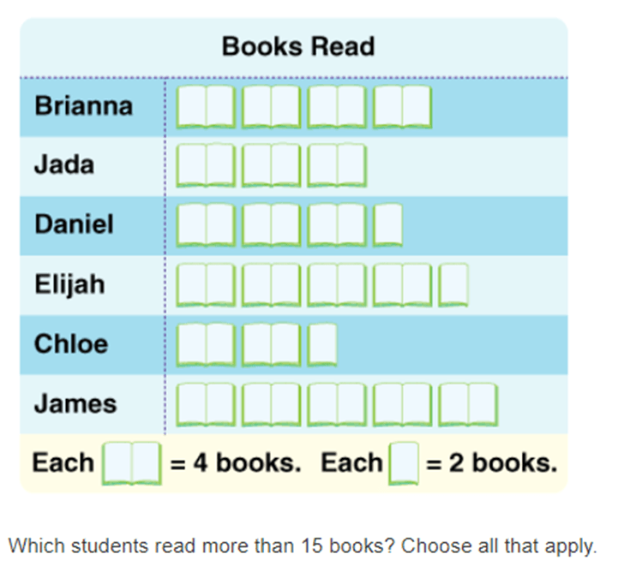Click the Books Read title
The width and height of the screenshot is (636, 566).
pos(298,46)
